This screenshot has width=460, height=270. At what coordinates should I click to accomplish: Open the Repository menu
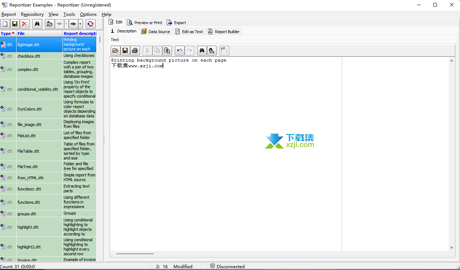pos(32,14)
